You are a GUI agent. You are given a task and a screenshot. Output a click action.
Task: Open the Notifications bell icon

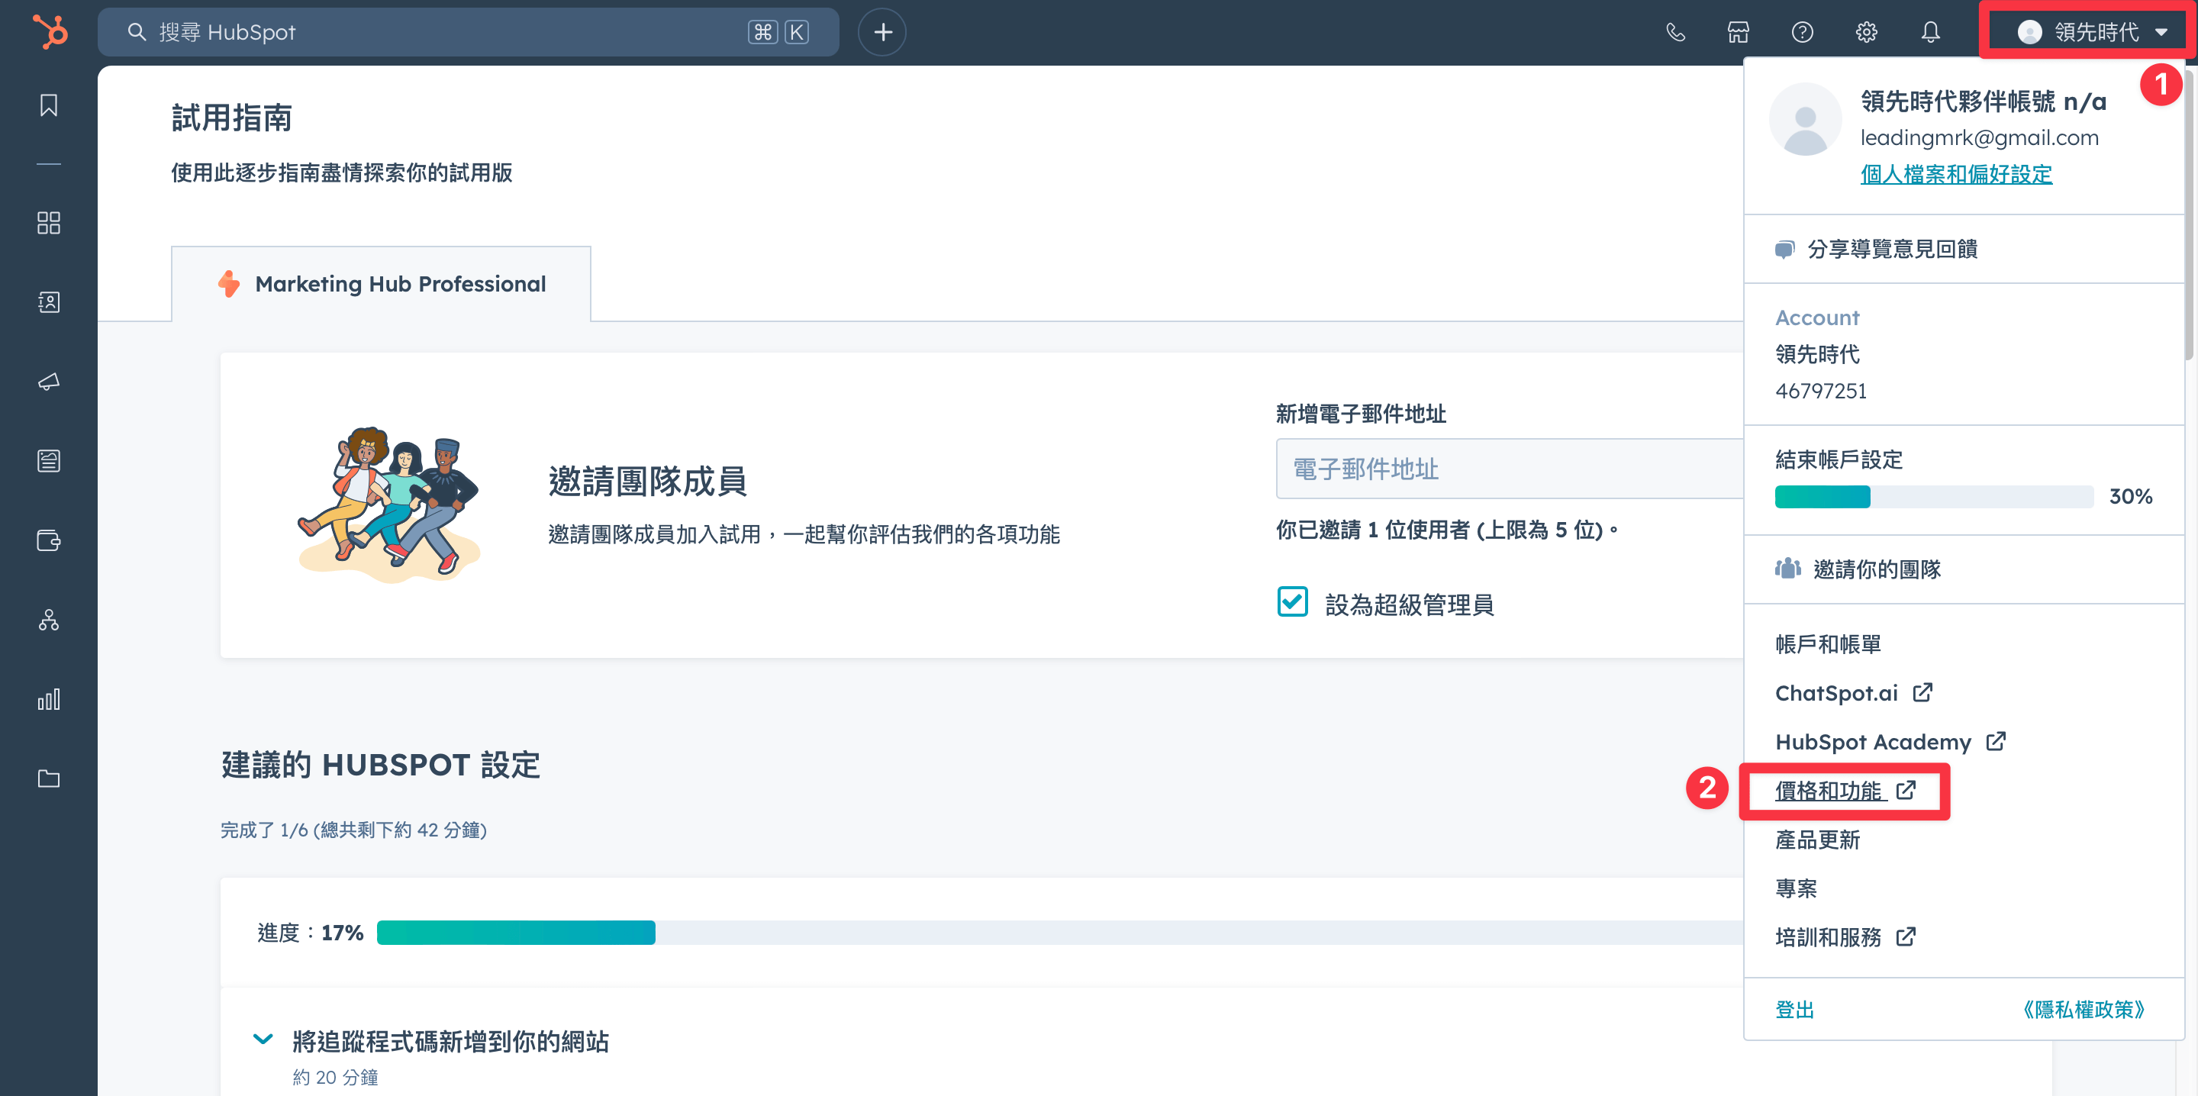1930,32
